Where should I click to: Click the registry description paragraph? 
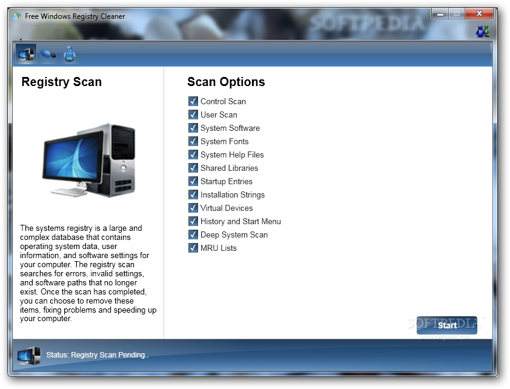tap(88, 273)
